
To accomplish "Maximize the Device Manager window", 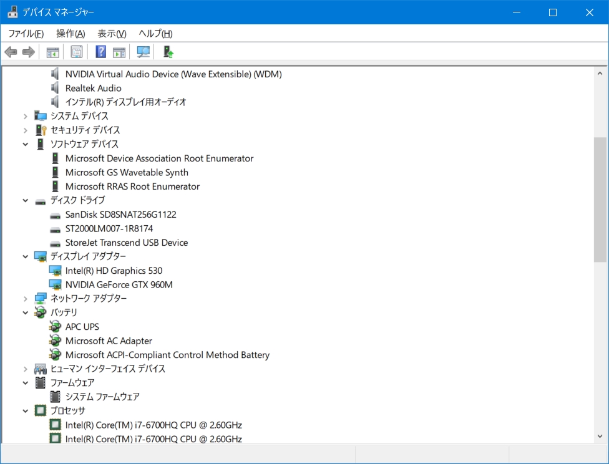I will point(553,12).
